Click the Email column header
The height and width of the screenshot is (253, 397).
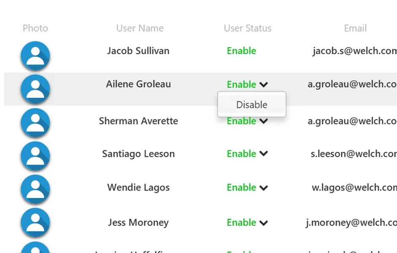tap(355, 28)
